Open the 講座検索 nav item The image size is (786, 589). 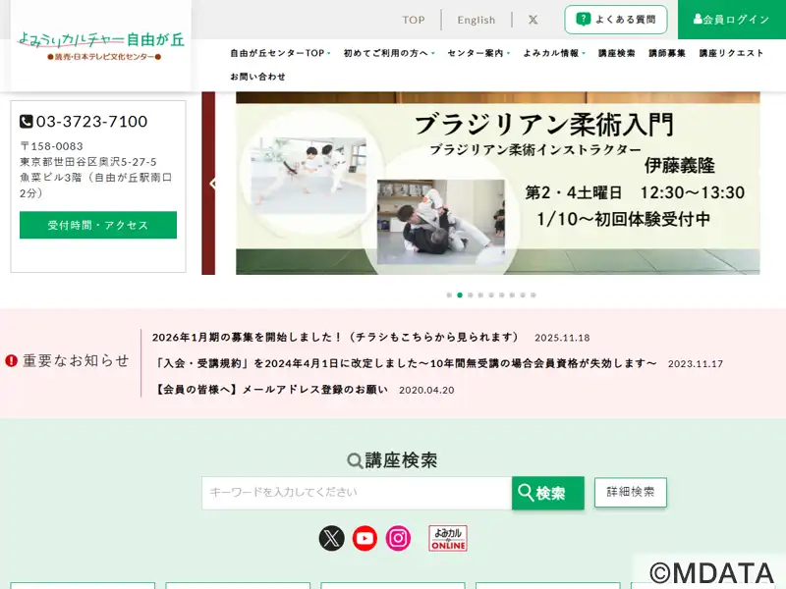point(617,53)
